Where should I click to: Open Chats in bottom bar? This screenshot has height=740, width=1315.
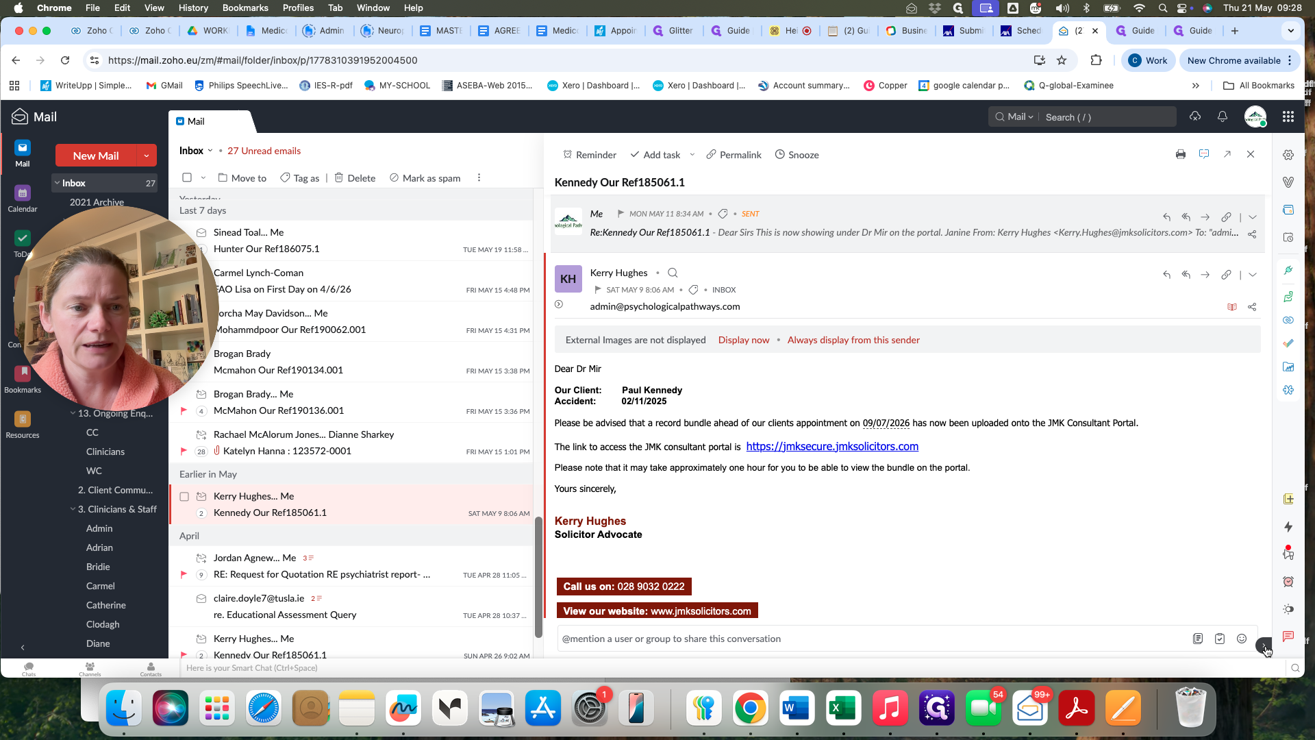click(x=29, y=669)
